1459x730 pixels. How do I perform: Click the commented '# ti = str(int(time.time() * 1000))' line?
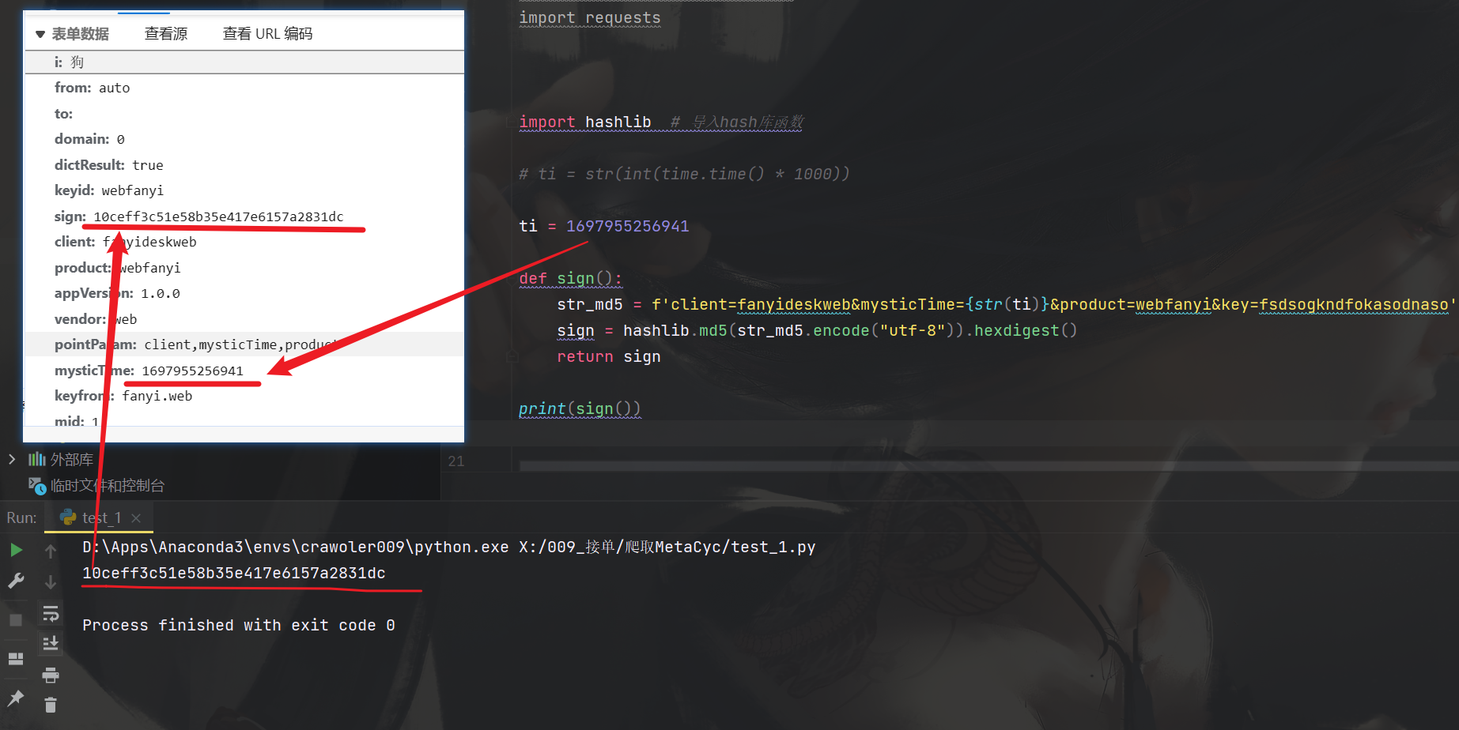coord(685,174)
